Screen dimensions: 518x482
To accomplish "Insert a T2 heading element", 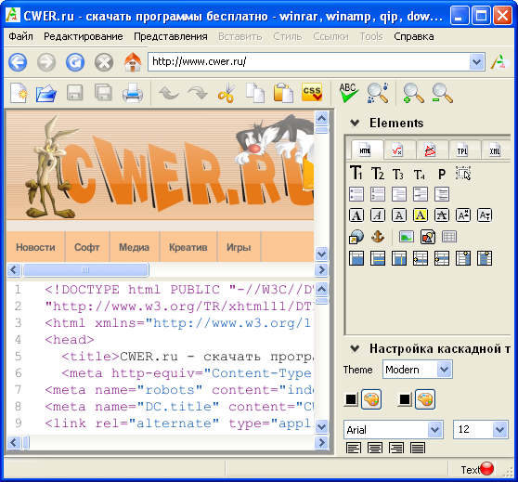I will coord(378,174).
